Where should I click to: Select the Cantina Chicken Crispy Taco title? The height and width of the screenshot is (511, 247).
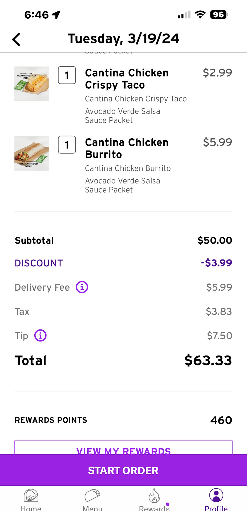click(127, 79)
